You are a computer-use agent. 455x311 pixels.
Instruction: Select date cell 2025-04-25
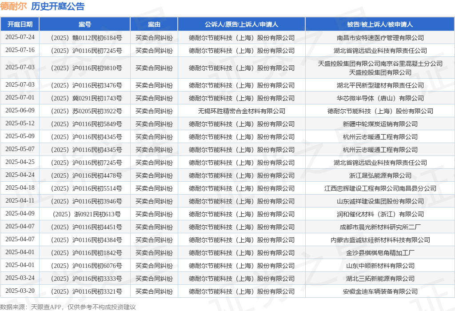coord(20,162)
